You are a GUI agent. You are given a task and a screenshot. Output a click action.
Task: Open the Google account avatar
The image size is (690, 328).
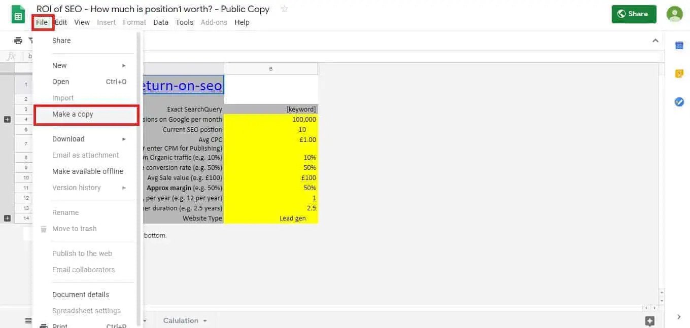coord(674,14)
